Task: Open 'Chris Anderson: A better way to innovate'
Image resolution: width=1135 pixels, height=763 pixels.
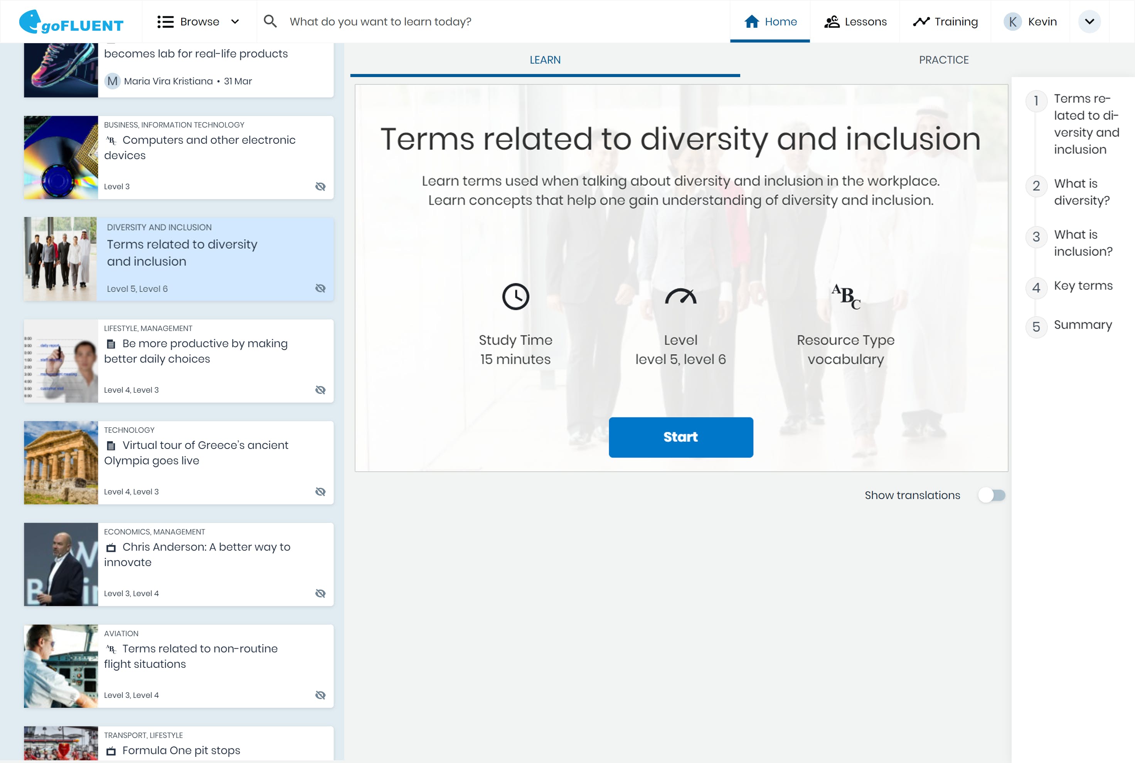Action: pyautogui.click(x=197, y=555)
